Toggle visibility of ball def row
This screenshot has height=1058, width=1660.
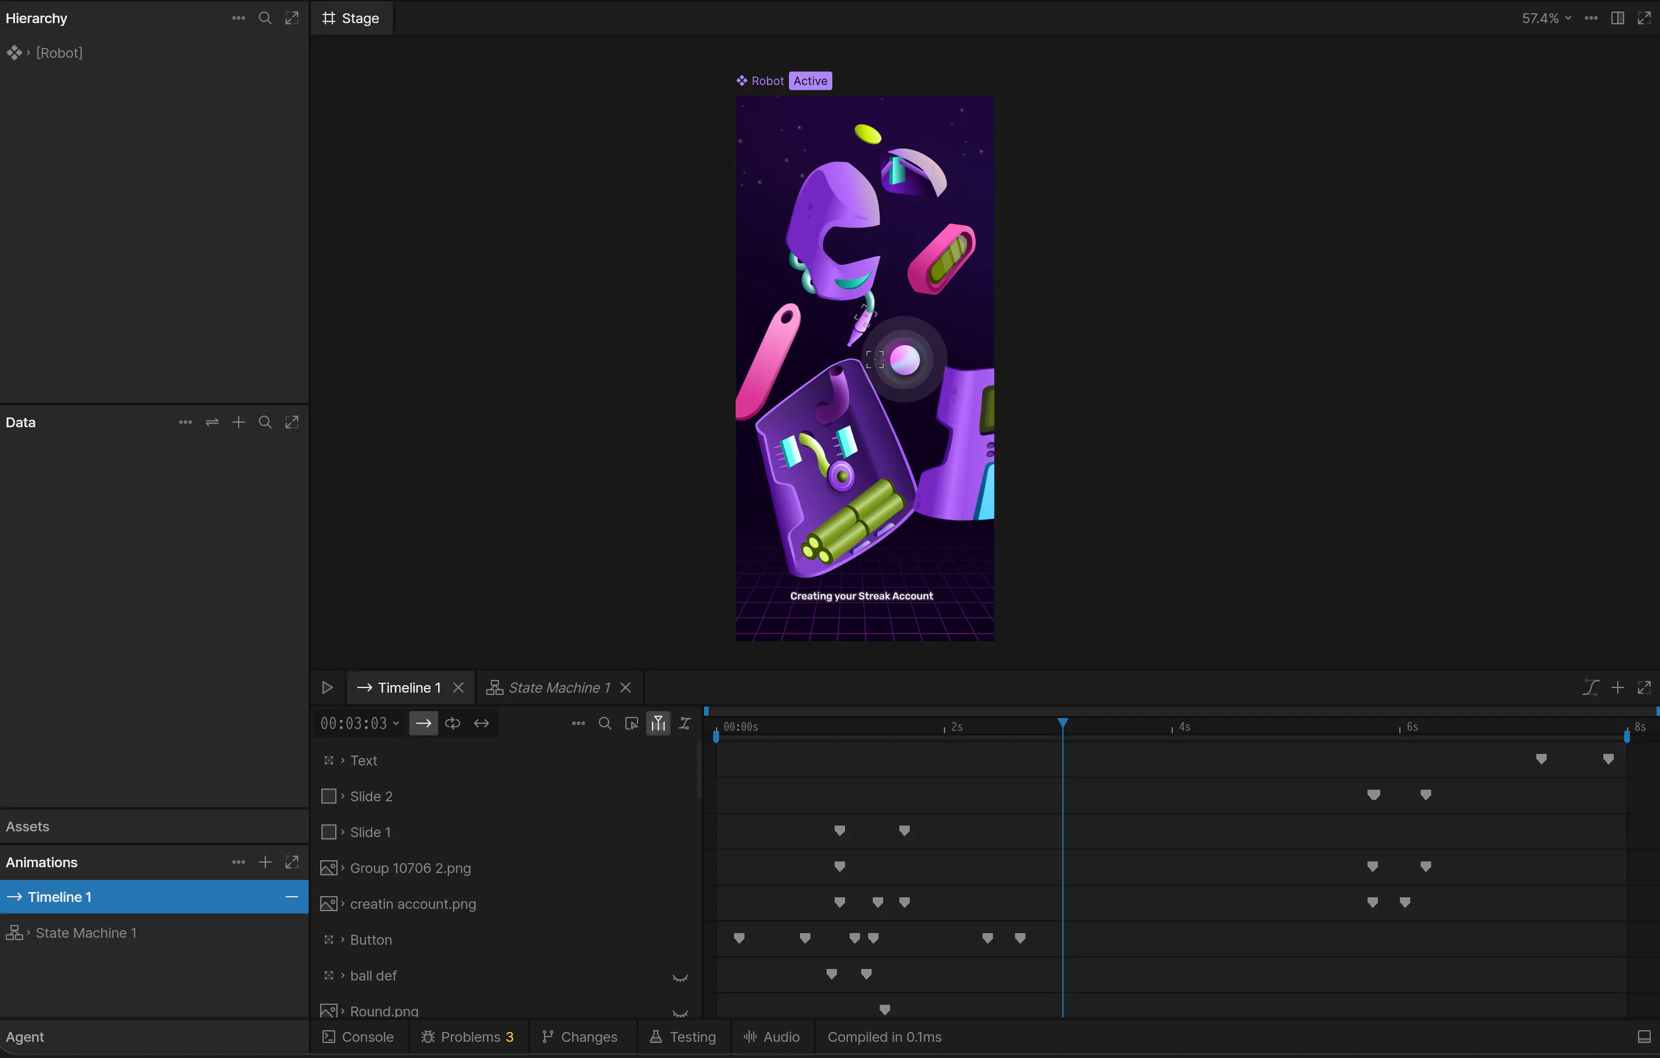[680, 977]
